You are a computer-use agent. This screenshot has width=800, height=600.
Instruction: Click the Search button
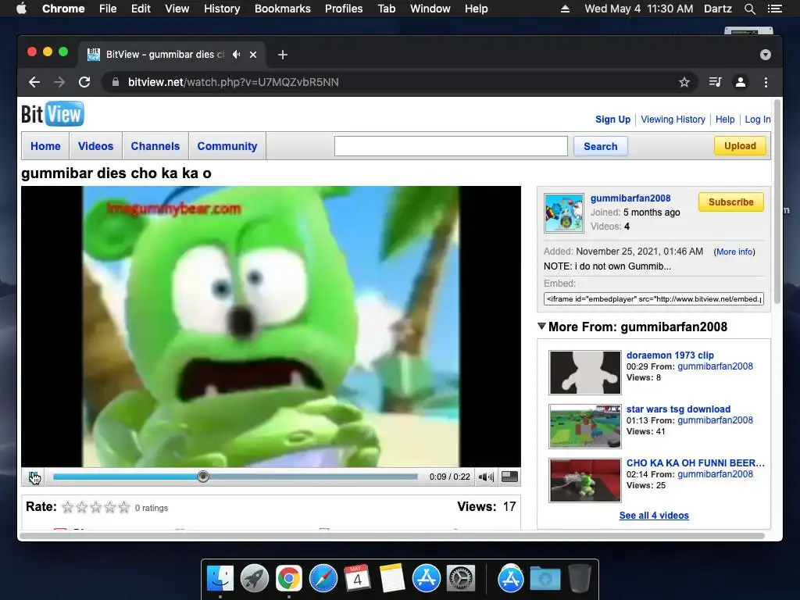[601, 146]
